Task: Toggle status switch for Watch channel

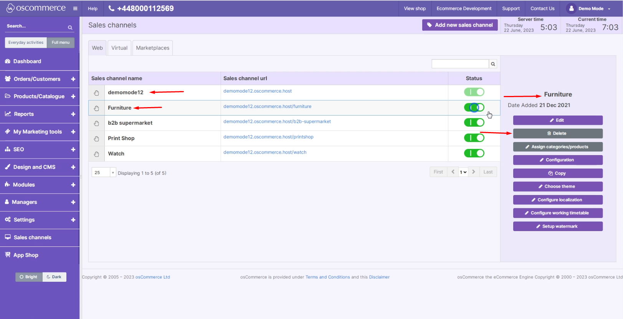Action: 474,153
